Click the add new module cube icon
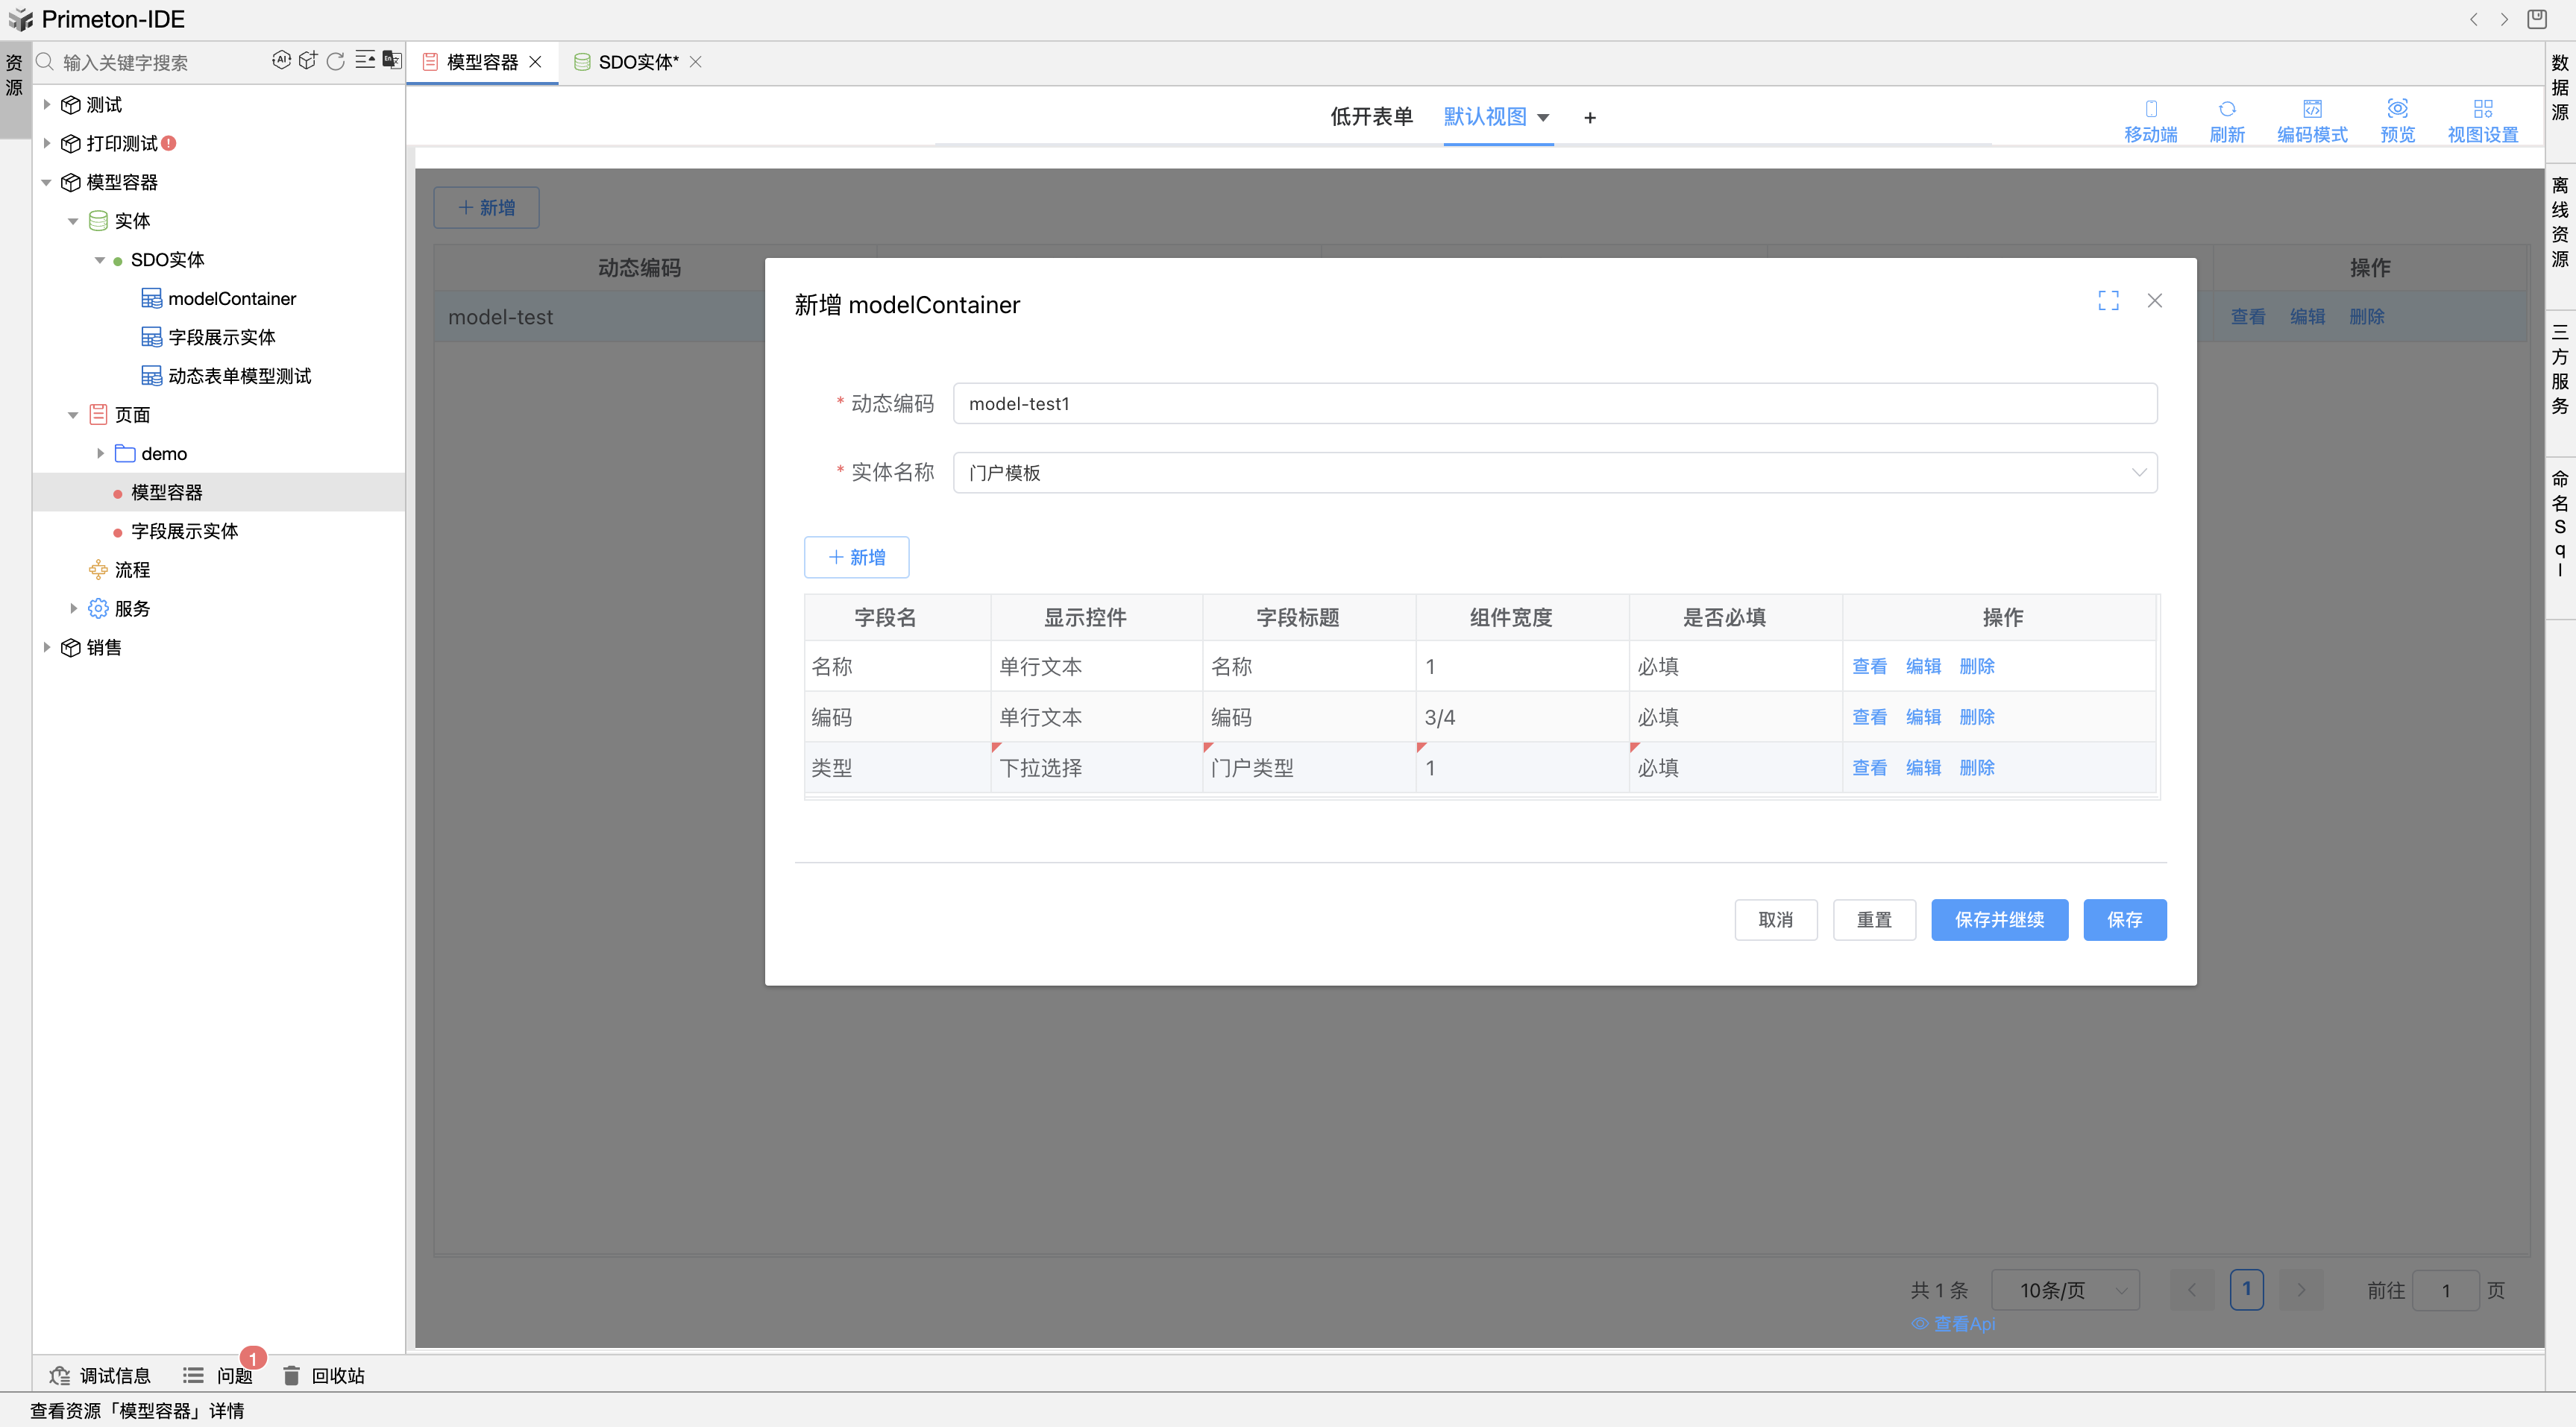Screen dimensions: 2576x1427 pos(308,61)
